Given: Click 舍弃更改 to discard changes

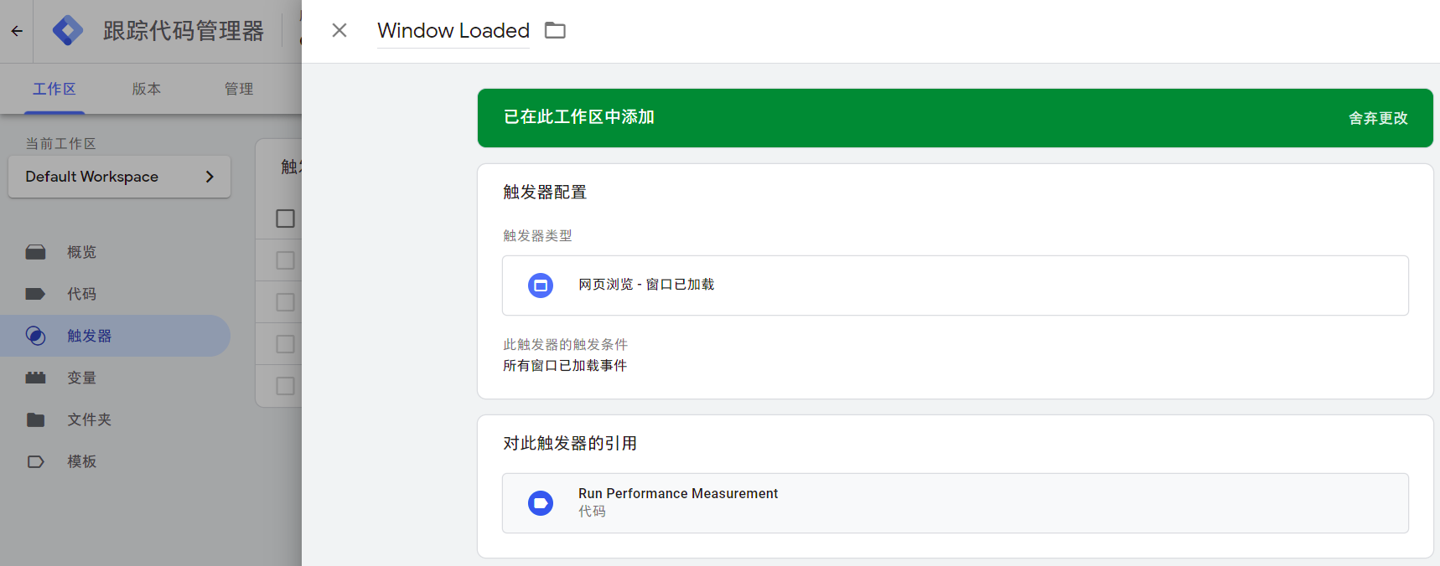Looking at the screenshot, I should tap(1378, 118).
